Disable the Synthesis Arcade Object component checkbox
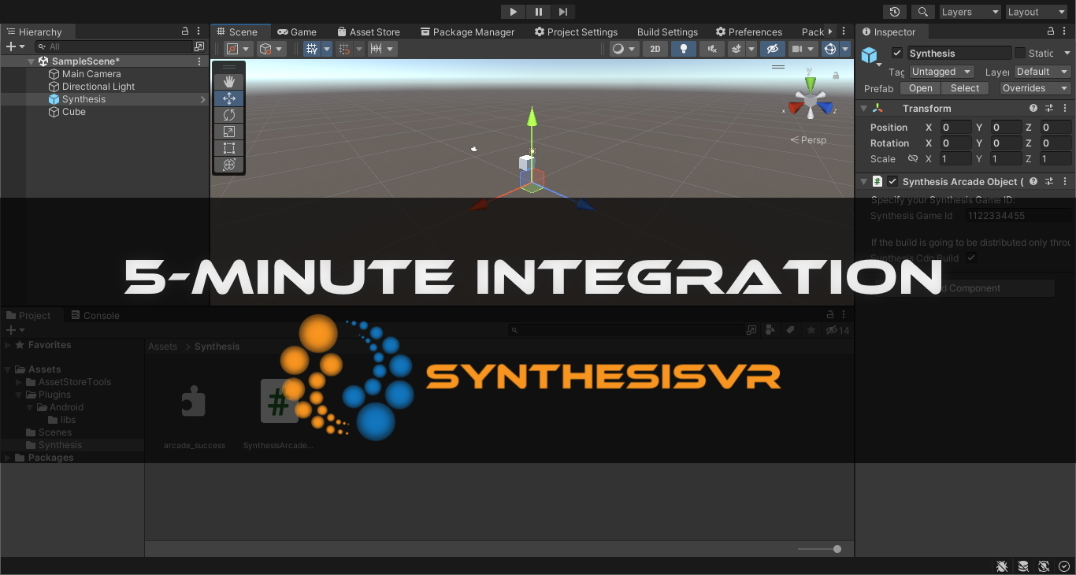The height and width of the screenshot is (575, 1076). (x=892, y=181)
